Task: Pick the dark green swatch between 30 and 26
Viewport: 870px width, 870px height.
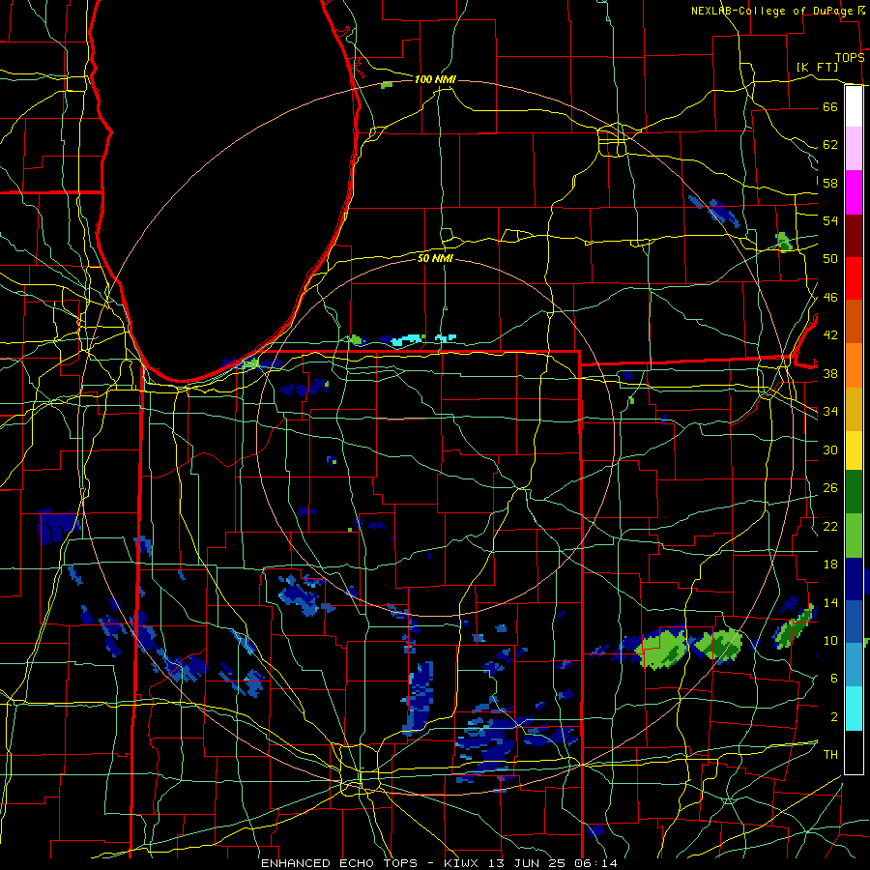Action: point(854,492)
